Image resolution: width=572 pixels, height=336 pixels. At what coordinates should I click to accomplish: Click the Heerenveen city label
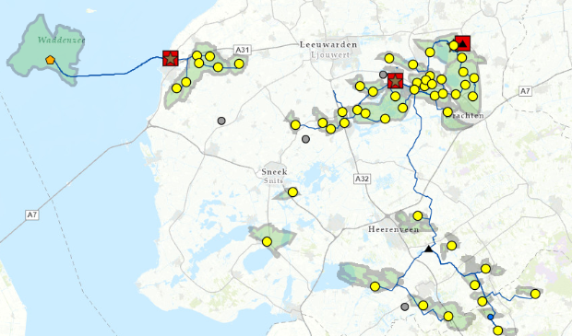point(393,229)
